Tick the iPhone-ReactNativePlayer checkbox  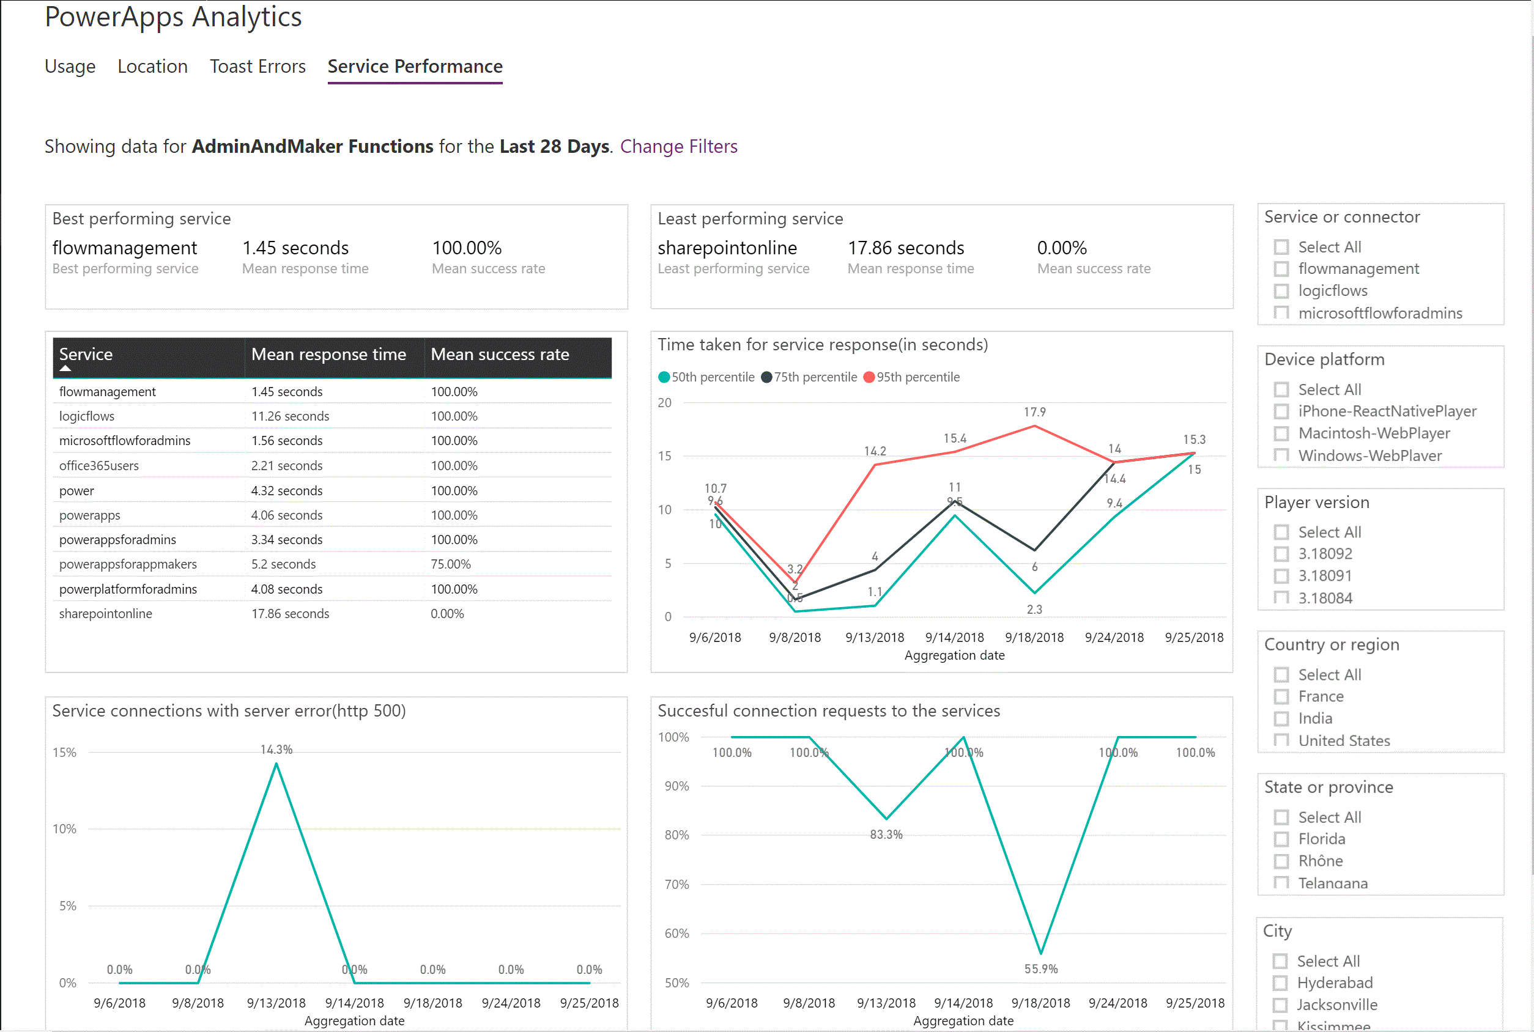tap(1281, 411)
